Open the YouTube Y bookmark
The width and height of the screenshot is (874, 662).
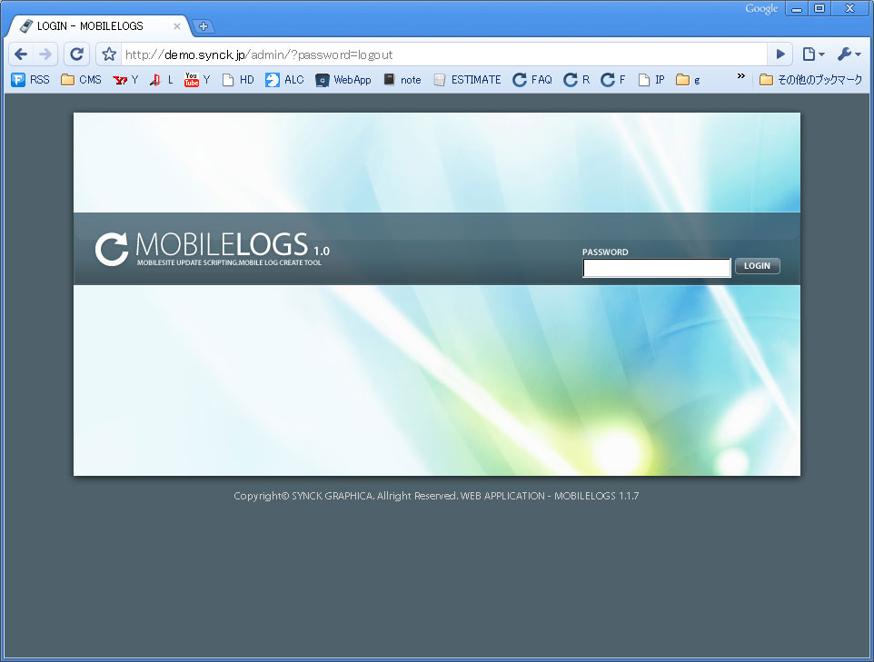pos(197,80)
